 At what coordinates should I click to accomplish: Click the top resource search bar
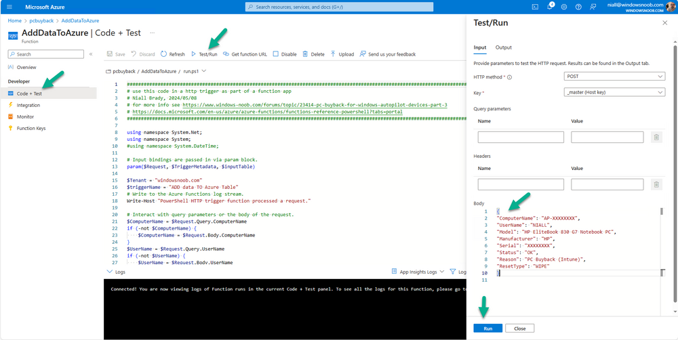(339, 7)
